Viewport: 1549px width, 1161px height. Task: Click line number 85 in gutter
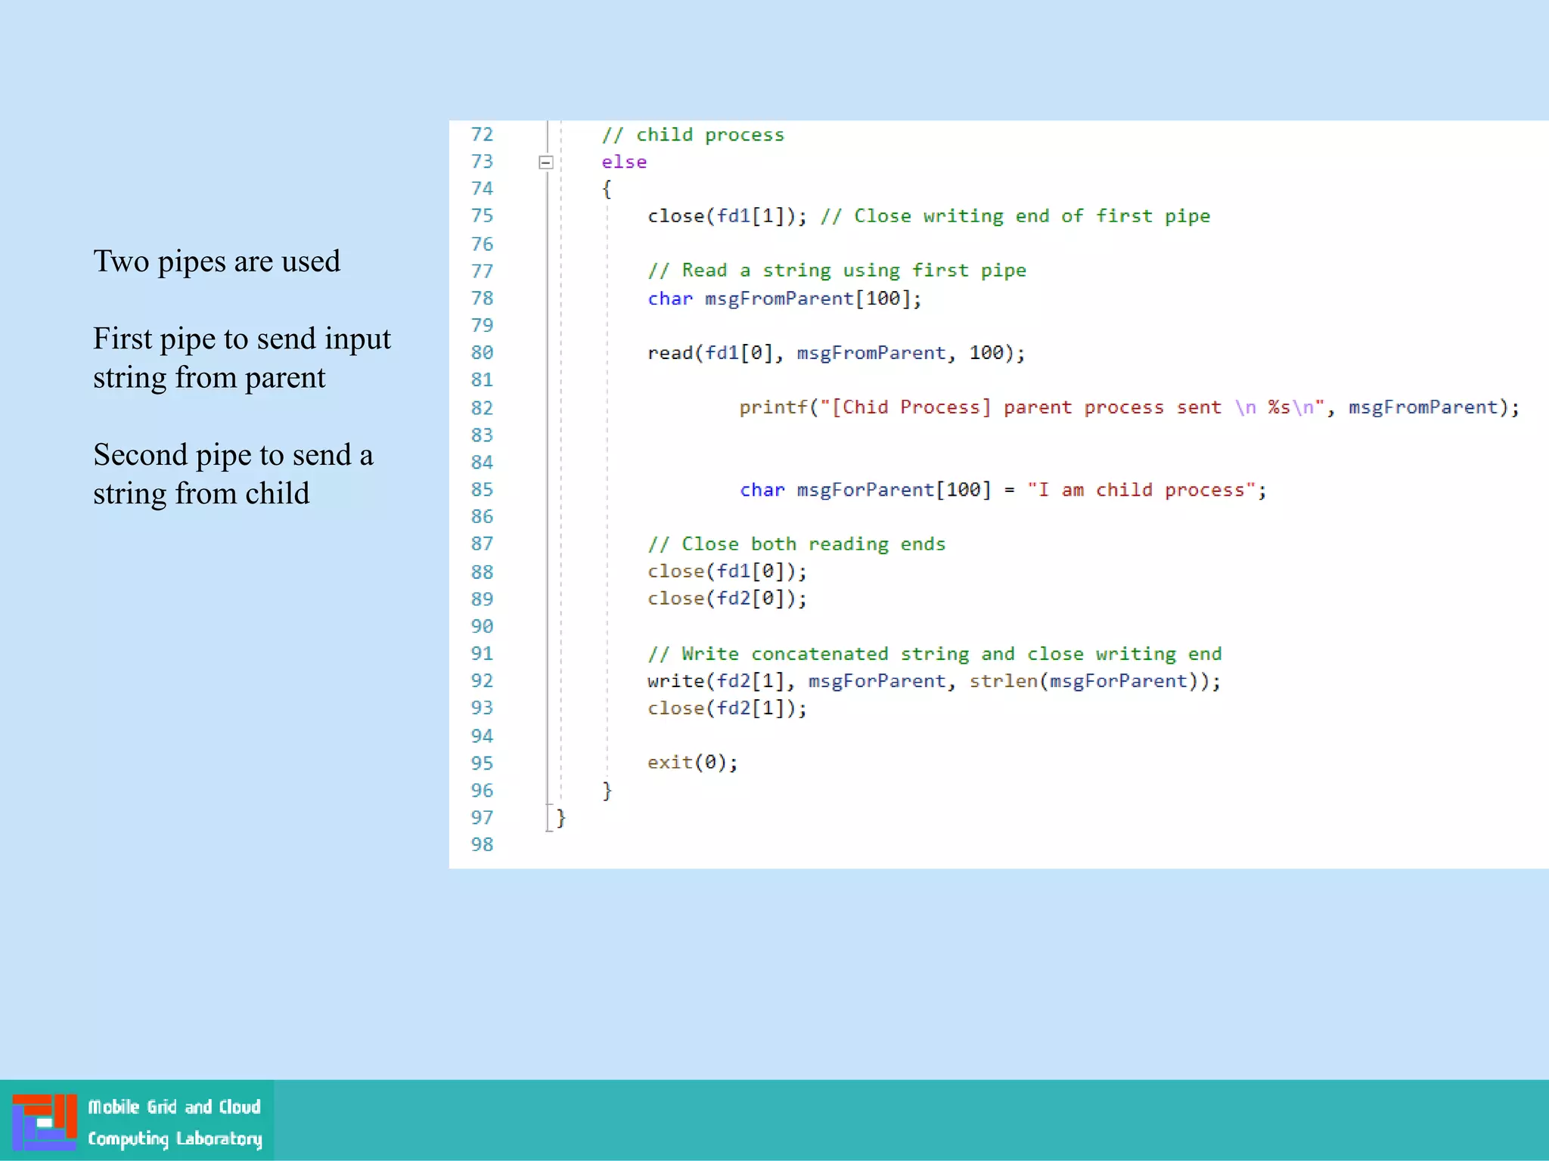(x=482, y=490)
